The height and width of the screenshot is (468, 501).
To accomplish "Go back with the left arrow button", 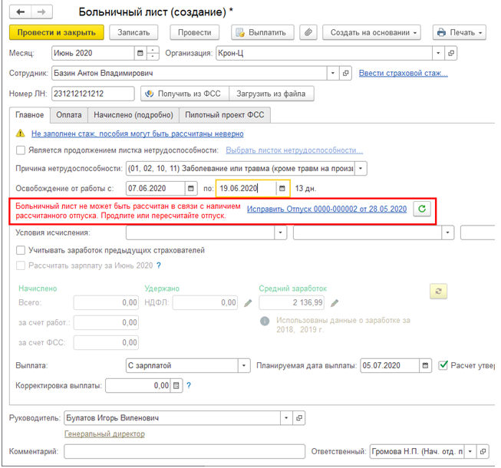I will point(21,12).
